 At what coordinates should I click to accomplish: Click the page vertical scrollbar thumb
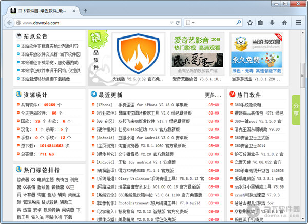303,76
